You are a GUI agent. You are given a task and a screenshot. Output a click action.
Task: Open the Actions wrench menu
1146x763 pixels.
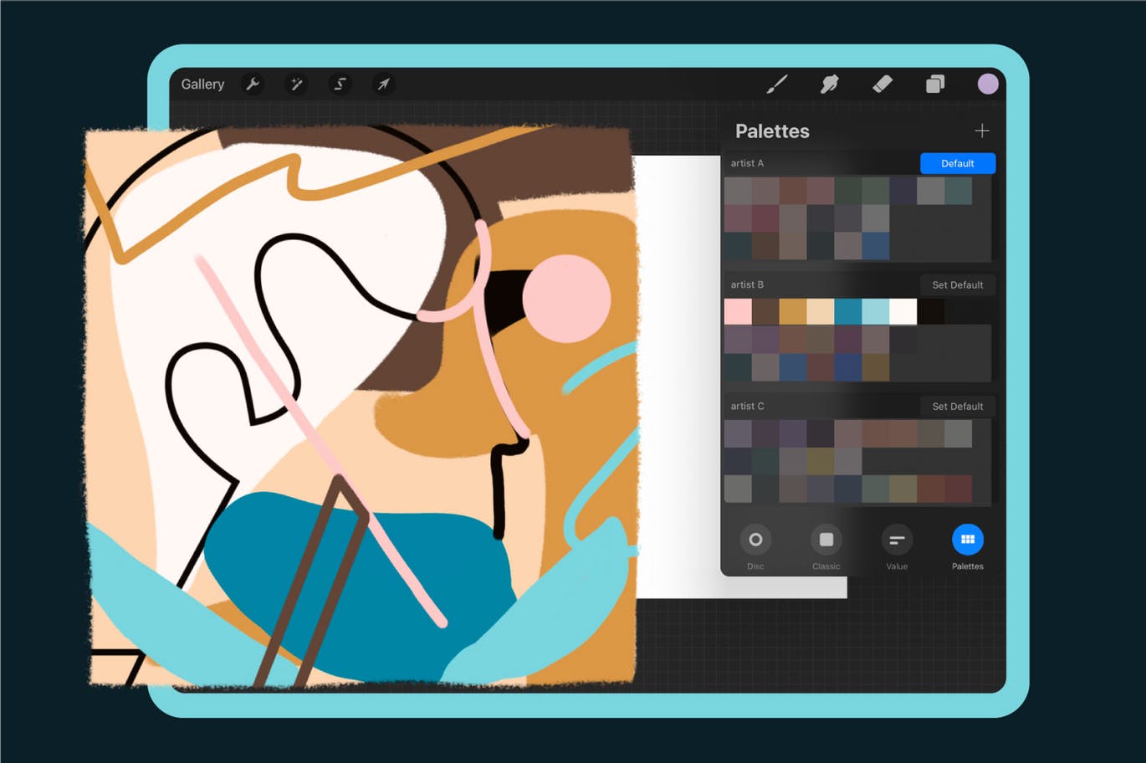pyautogui.click(x=253, y=84)
